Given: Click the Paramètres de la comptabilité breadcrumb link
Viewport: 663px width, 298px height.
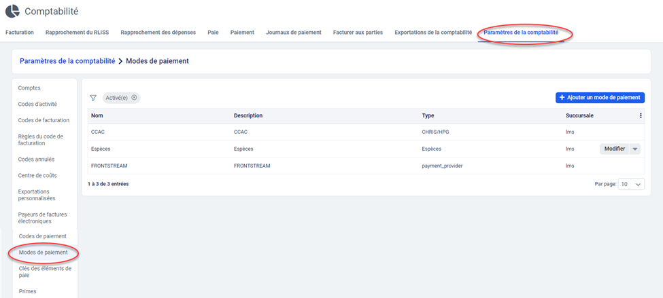Looking at the screenshot, I should pos(67,61).
